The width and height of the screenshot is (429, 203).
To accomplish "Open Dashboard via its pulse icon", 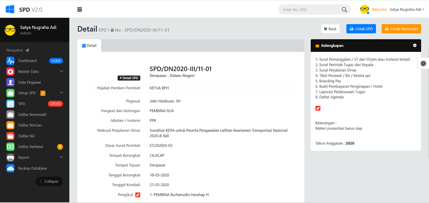I will 10,61.
